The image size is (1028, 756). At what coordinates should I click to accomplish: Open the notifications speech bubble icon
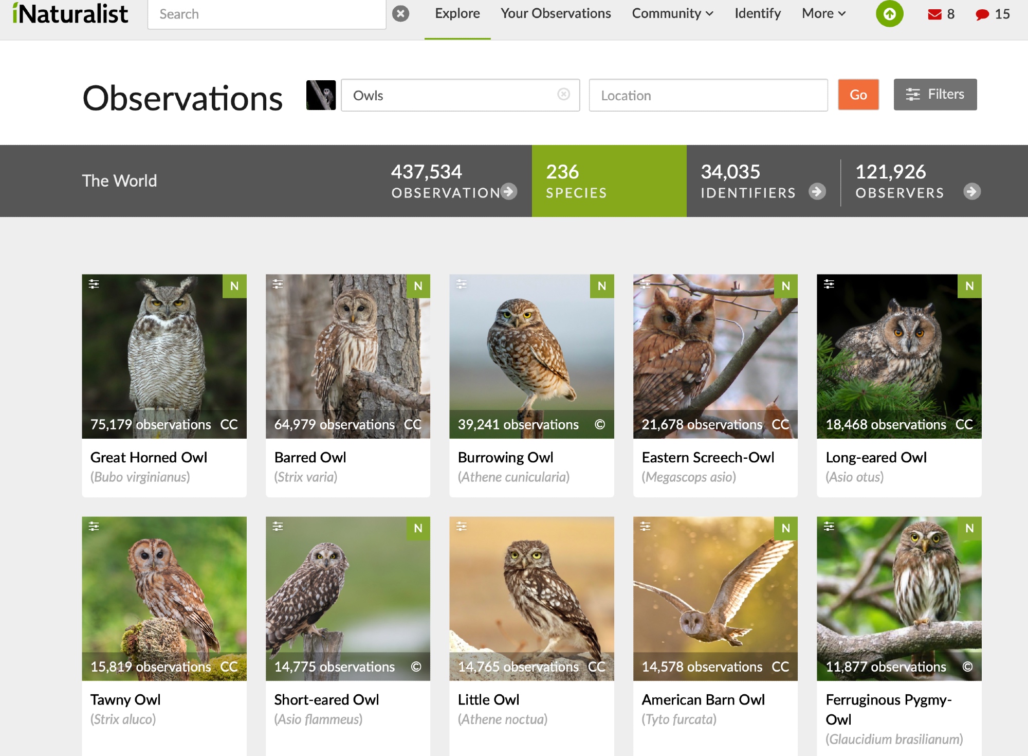pyautogui.click(x=982, y=14)
